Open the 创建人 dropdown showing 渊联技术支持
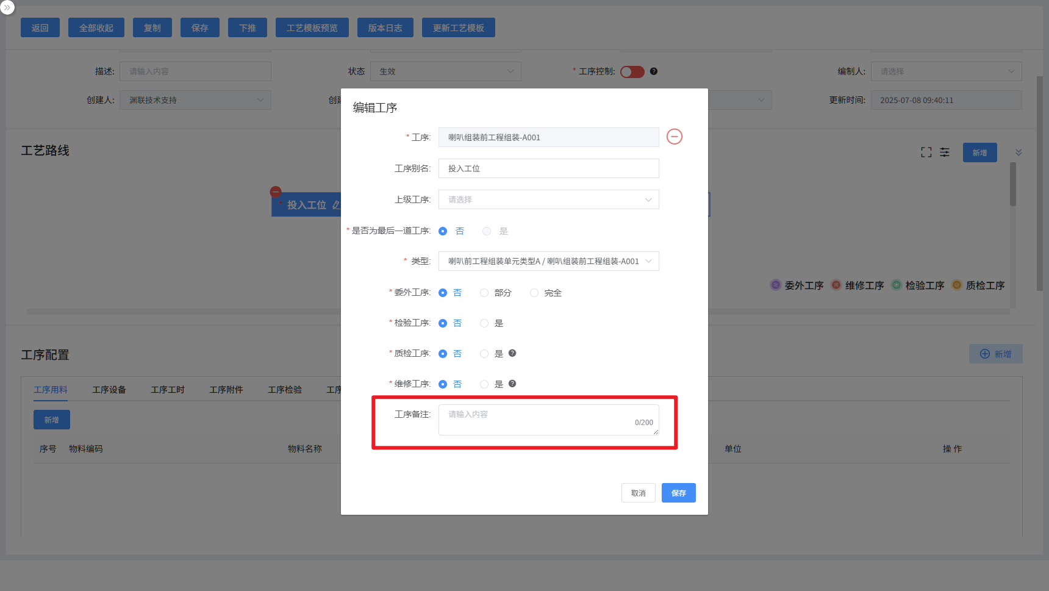Image resolution: width=1049 pixels, height=591 pixels. pos(195,100)
